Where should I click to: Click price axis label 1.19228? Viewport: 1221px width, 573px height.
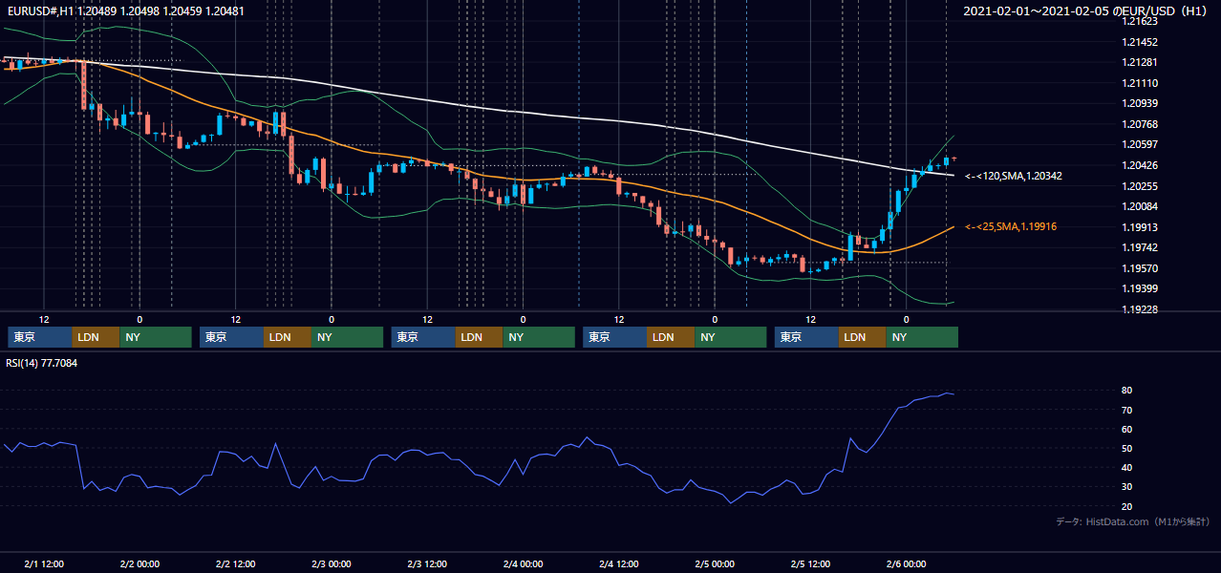coord(1140,309)
